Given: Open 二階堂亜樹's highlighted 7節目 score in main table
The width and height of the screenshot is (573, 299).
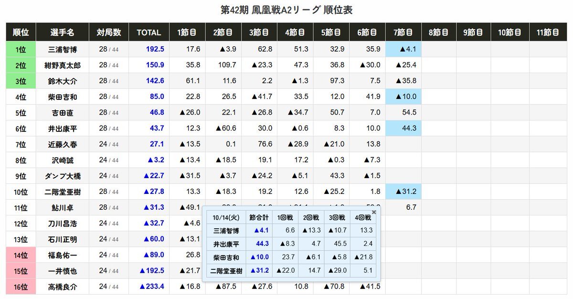Looking at the screenshot, I should point(403,192).
